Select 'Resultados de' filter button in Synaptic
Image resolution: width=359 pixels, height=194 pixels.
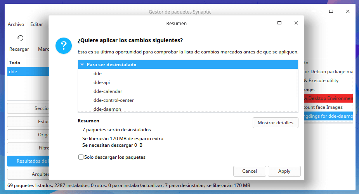tap(28, 161)
